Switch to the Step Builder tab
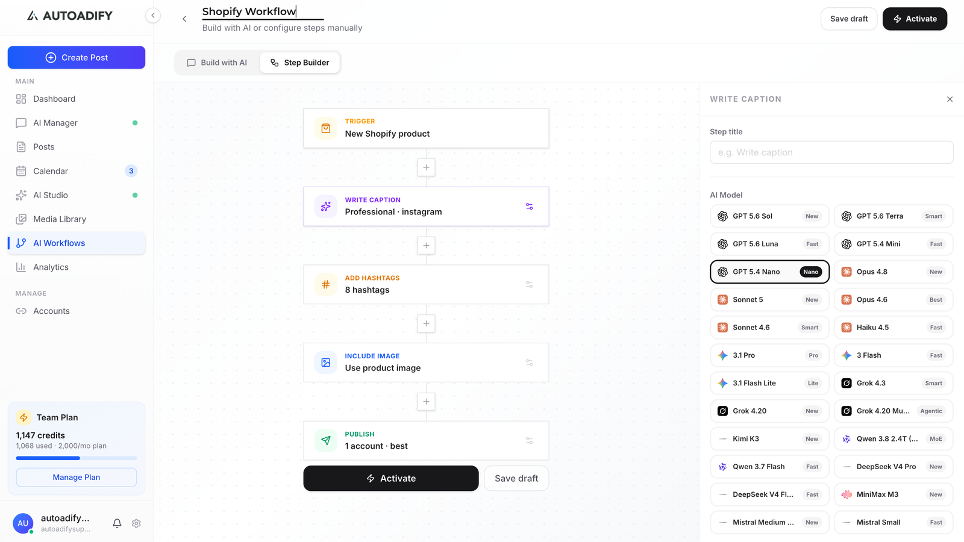Screen dimensions: 964x542 (x=300, y=63)
